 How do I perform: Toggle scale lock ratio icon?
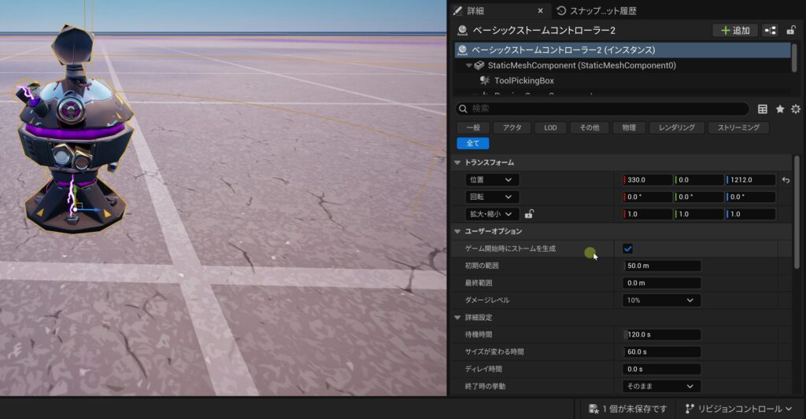click(x=530, y=214)
